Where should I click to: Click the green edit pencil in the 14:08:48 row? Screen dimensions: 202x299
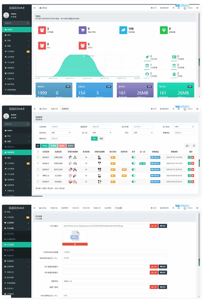click(189, 157)
